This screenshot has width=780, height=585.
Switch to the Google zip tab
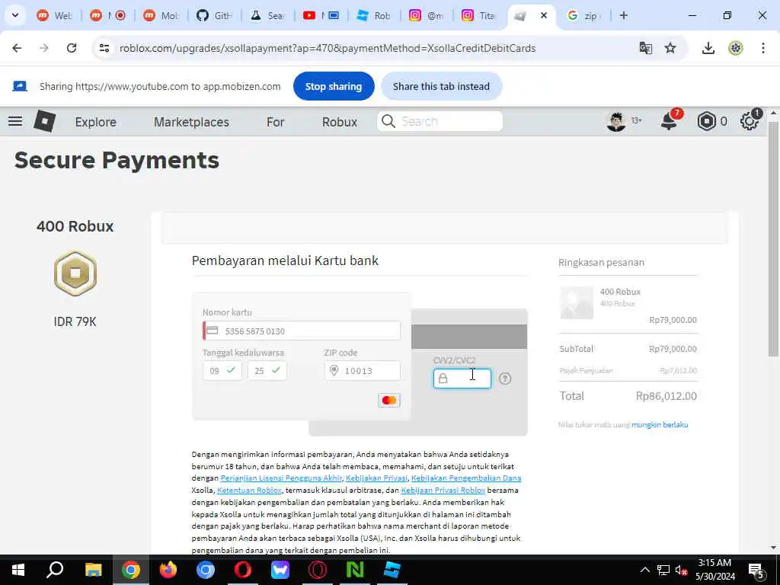tap(584, 15)
